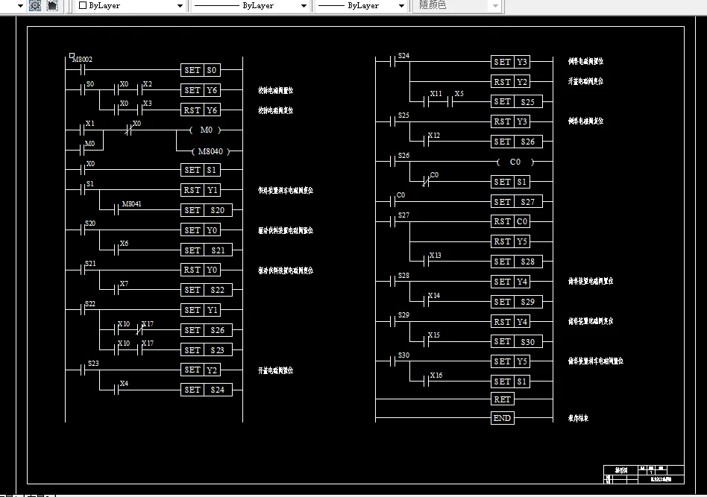The width and height of the screenshot is (707, 497).
Task: Select the RET instruction box
Action: point(503,399)
